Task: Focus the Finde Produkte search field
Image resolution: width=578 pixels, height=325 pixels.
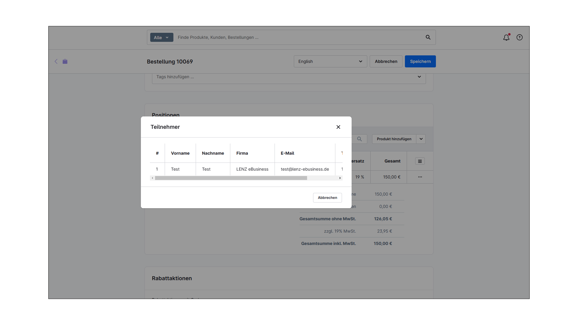Action: click(298, 37)
